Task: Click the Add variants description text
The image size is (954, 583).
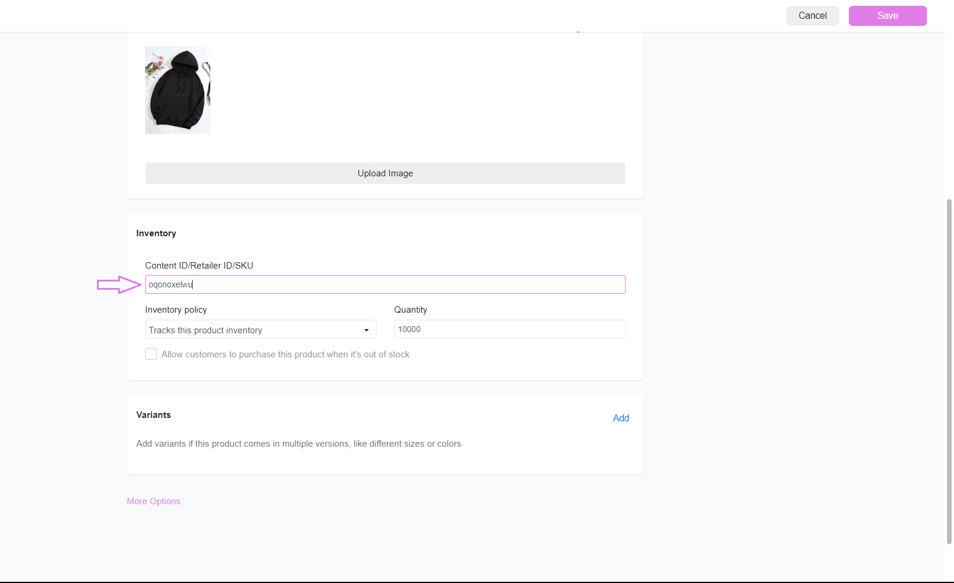Action: (x=298, y=444)
